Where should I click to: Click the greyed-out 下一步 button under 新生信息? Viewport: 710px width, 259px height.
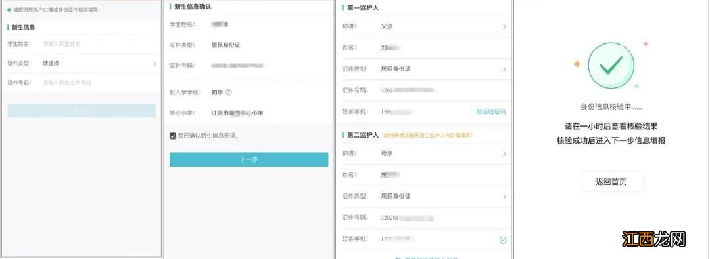(x=82, y=111)
